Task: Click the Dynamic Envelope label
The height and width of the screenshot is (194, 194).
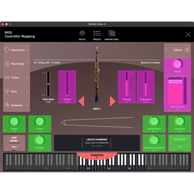Action: (x=150, y=62)
